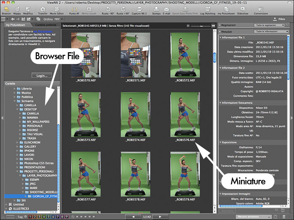Click the smaller thumbnails icon

click(188, 26)
